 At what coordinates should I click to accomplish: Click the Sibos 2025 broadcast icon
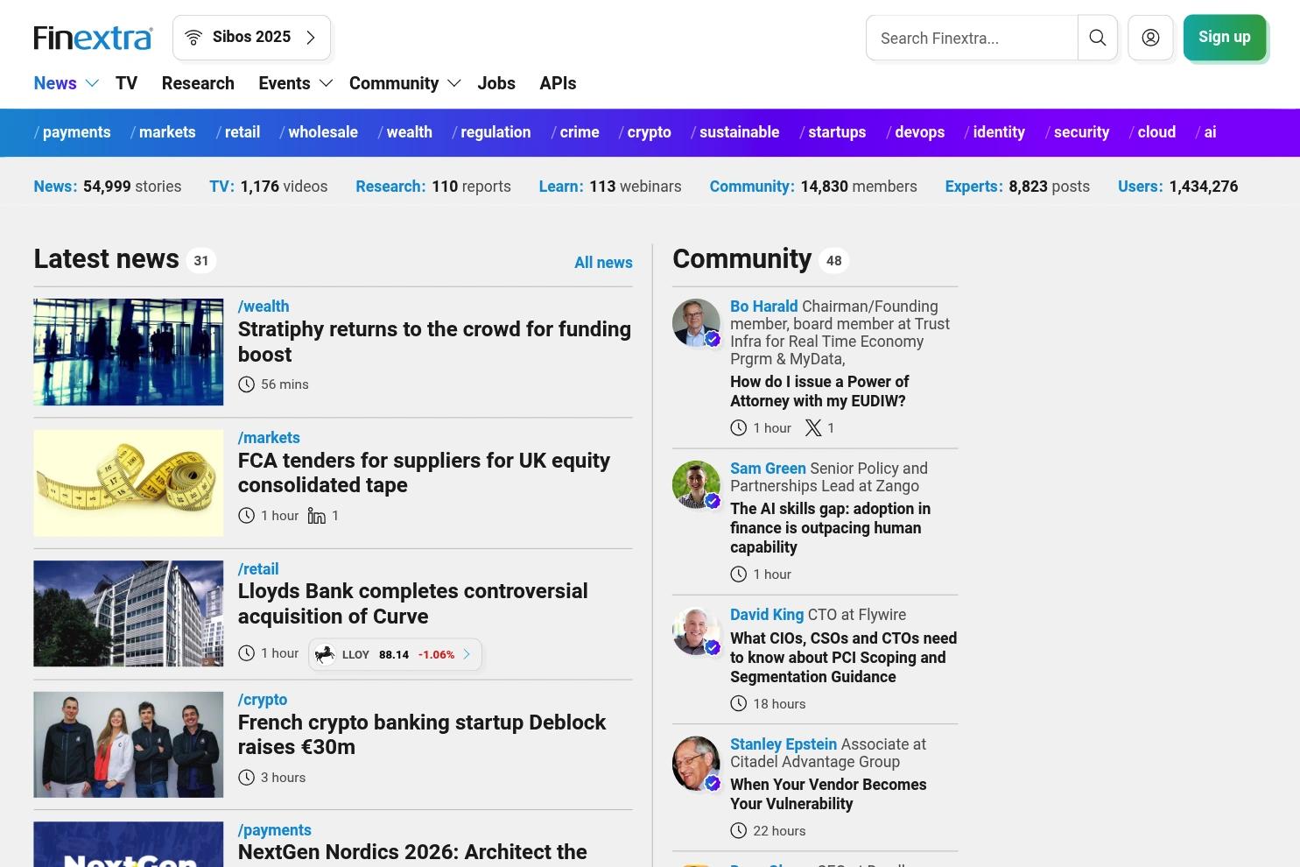(x=194, y=38)
